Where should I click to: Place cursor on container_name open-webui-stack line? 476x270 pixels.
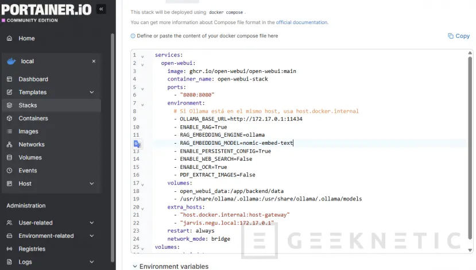[218, 79]
